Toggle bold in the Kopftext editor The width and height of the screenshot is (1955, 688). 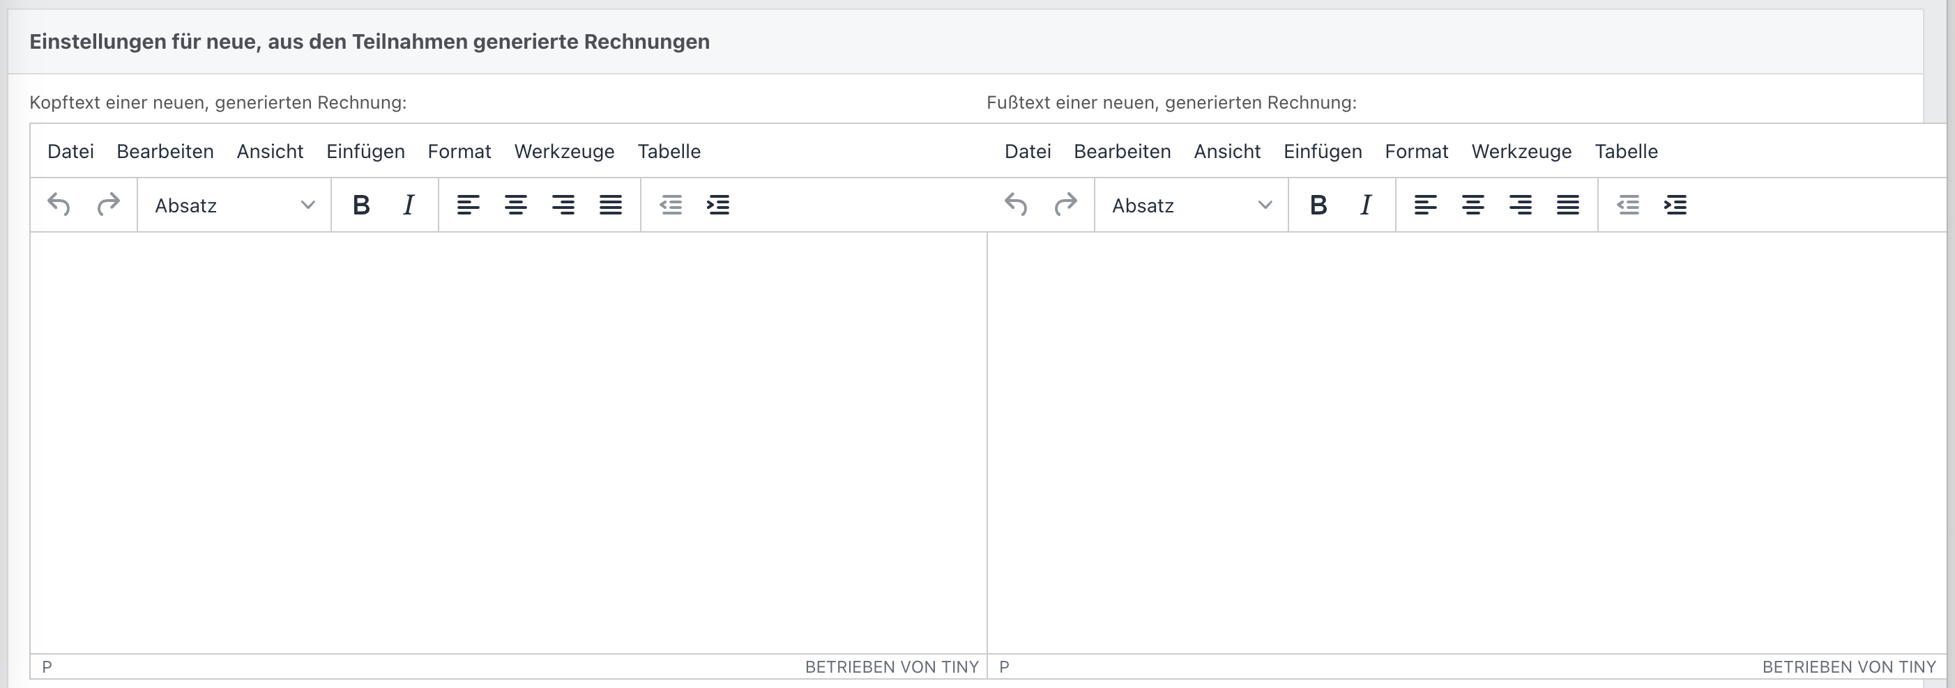coord(361,205)
